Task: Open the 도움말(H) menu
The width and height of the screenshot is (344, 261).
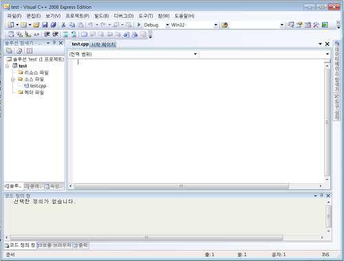Action: (184, 16)
